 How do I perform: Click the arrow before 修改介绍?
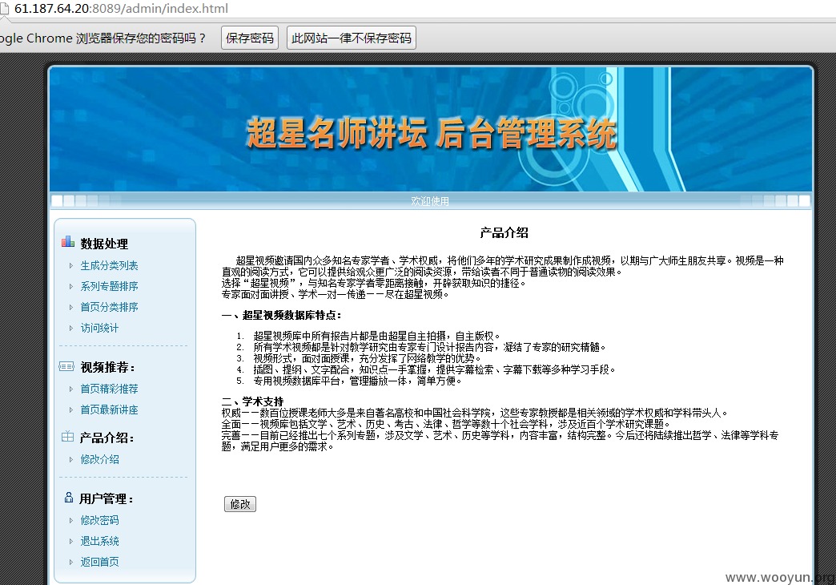[x=71, y=459]
